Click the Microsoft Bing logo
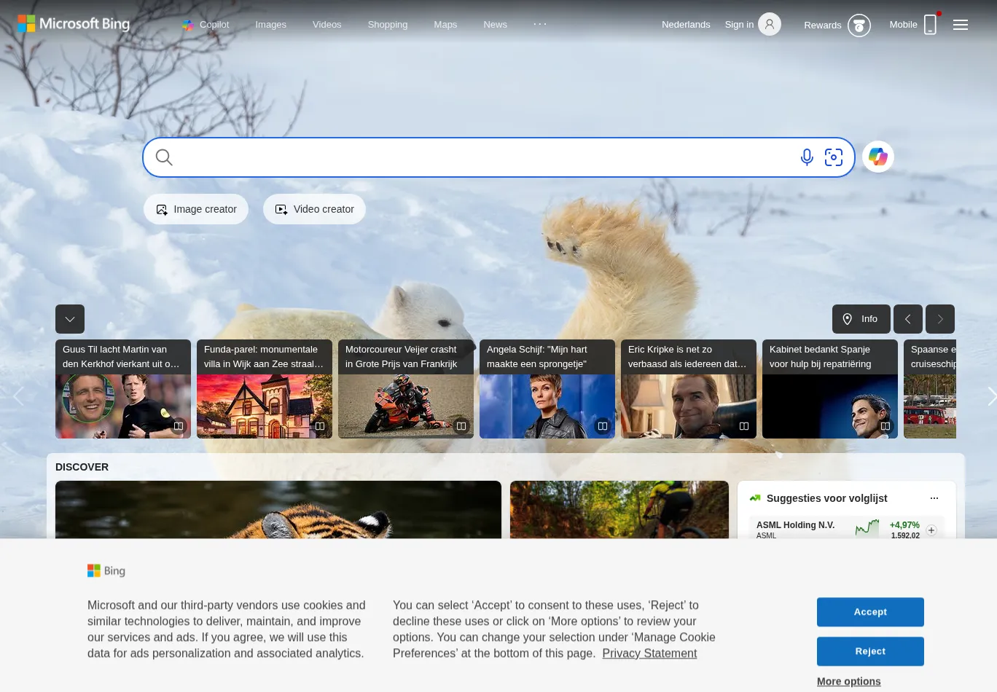This screenshot has height=692, width=997. [74, 24]
